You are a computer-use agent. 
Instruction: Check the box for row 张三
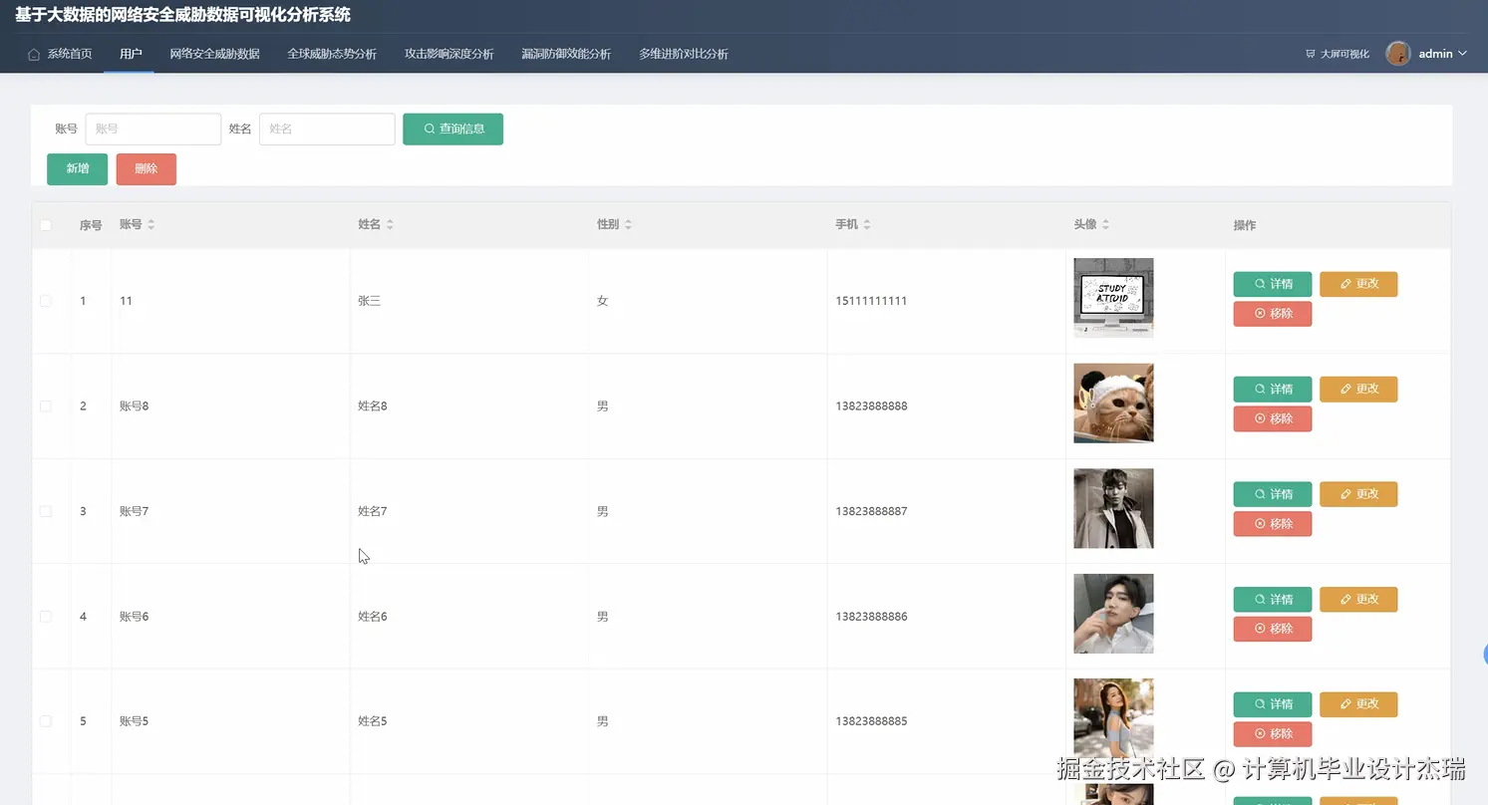click(46, 301)
